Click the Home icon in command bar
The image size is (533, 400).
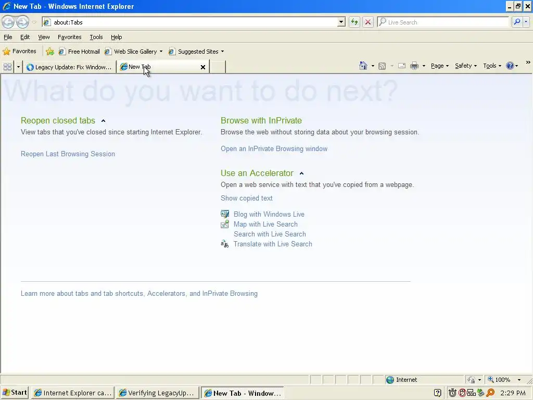[363, 66]
